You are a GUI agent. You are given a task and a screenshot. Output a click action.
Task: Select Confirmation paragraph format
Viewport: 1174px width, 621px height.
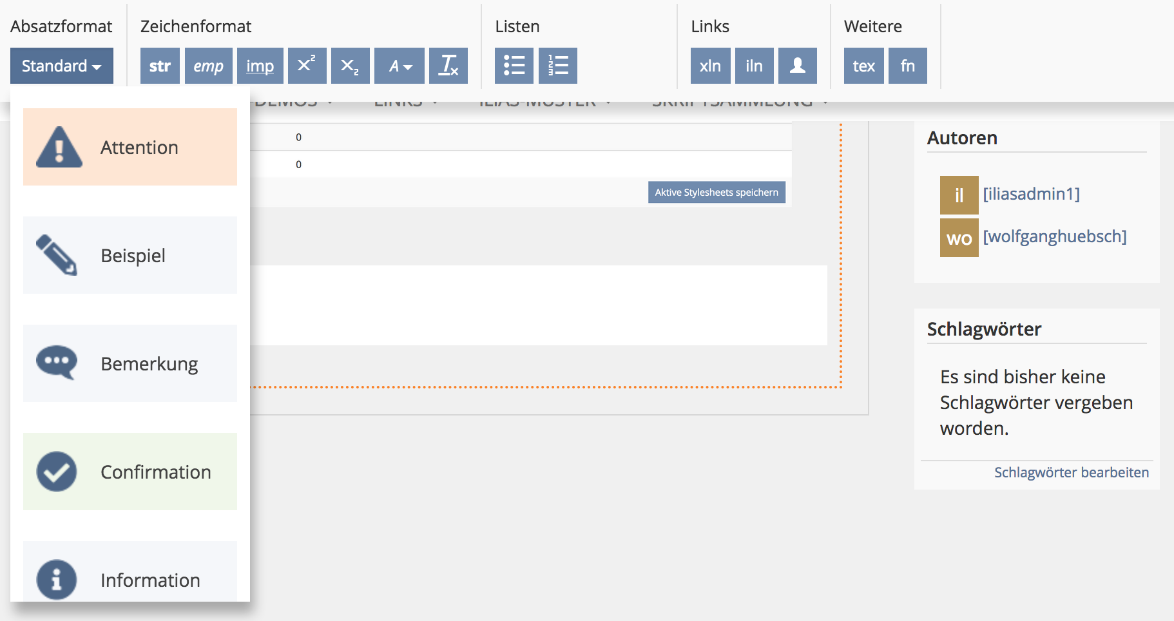click(130, 472)
